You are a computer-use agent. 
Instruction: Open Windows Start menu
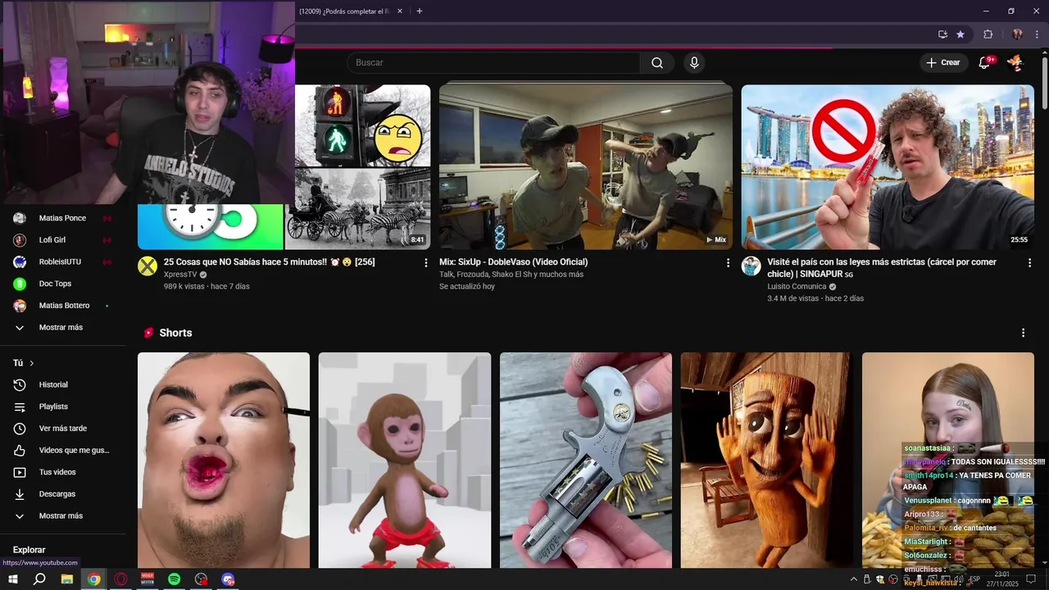[12, 579]
